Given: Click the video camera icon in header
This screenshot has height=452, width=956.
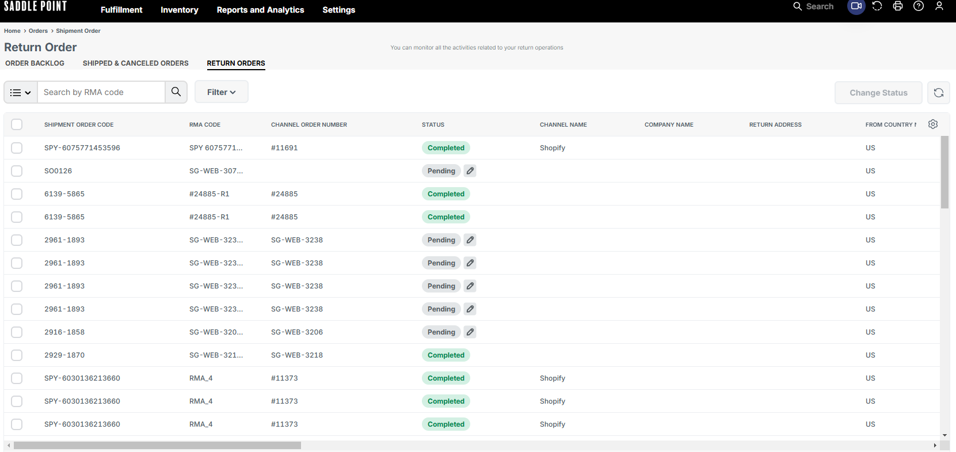Looking at the screenshot, I should click(856, 6).
